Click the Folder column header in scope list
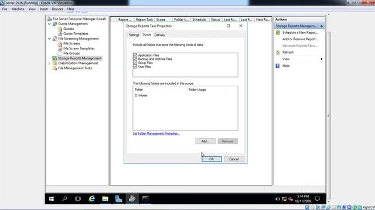Viewport: 375px width, 210px height. click(x=160, y=90)
